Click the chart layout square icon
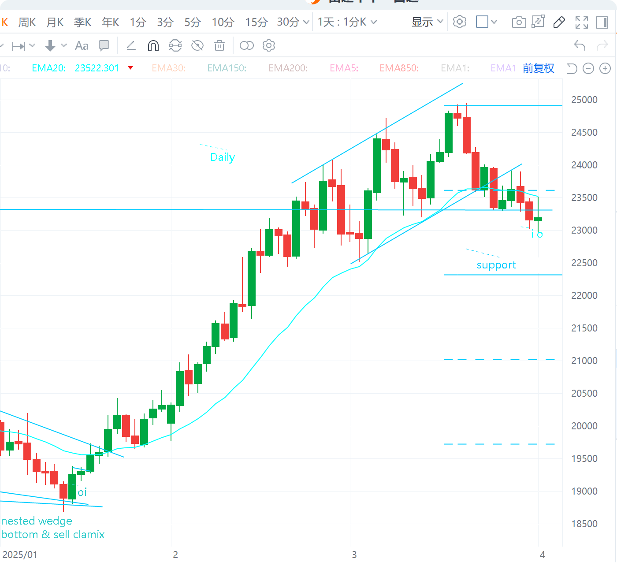617x566 pixels. [482, 22]
